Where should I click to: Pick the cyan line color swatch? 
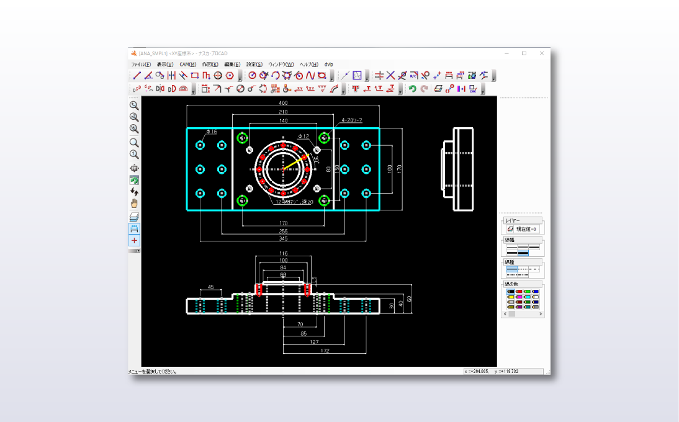pyautogui.click(x=527, y=297)
